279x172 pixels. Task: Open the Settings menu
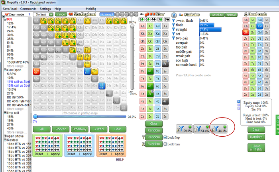45,9
